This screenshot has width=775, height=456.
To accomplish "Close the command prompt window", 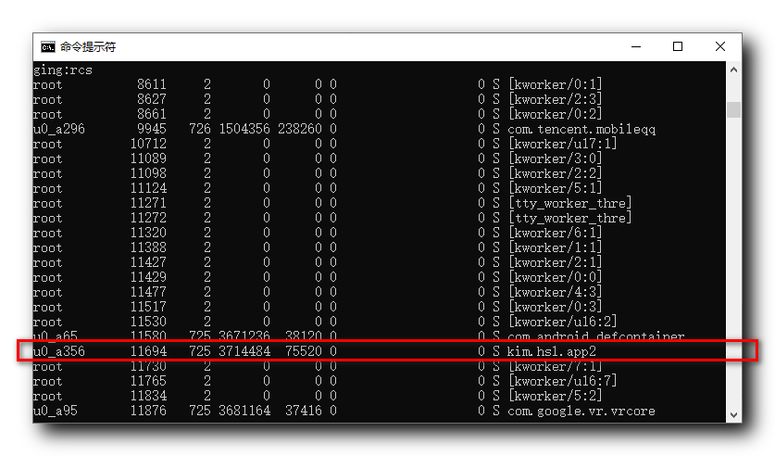I will coord(720,46).
